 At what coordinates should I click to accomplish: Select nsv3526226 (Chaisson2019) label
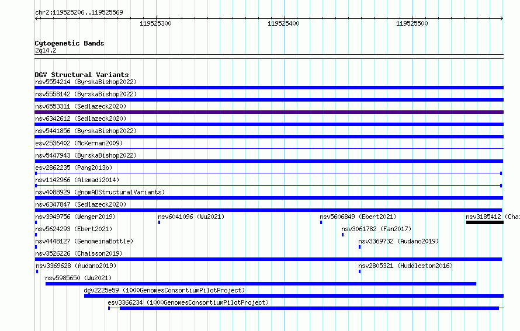79,253
